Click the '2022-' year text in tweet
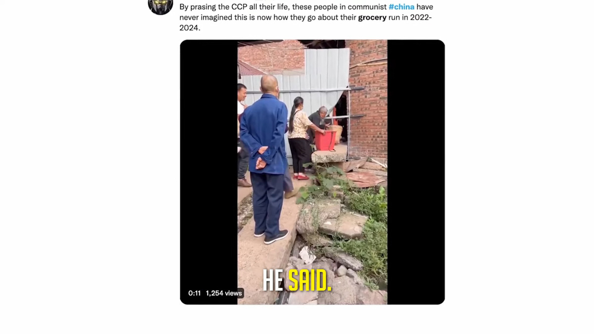The width and height of the screenshot is (594, 334). pos(421,17)
